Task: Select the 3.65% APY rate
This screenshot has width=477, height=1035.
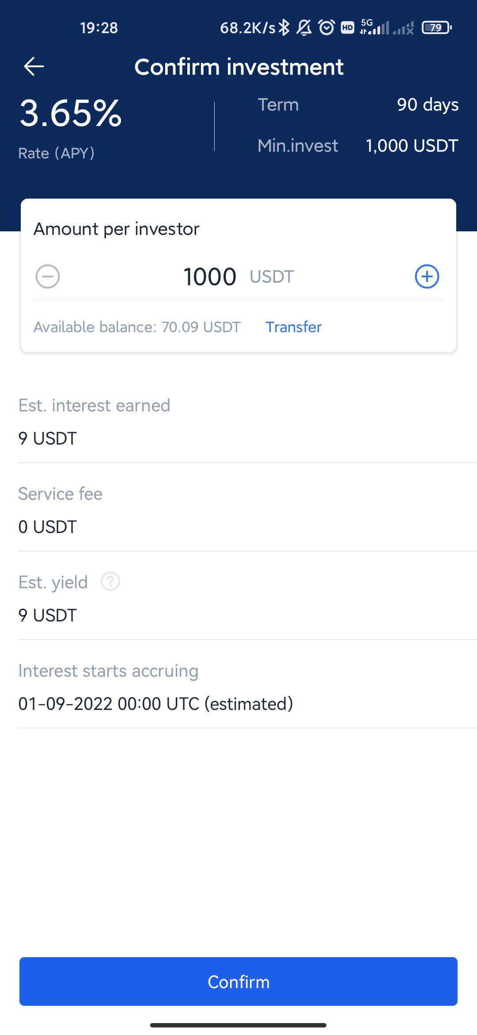Action: click(71, 114)
